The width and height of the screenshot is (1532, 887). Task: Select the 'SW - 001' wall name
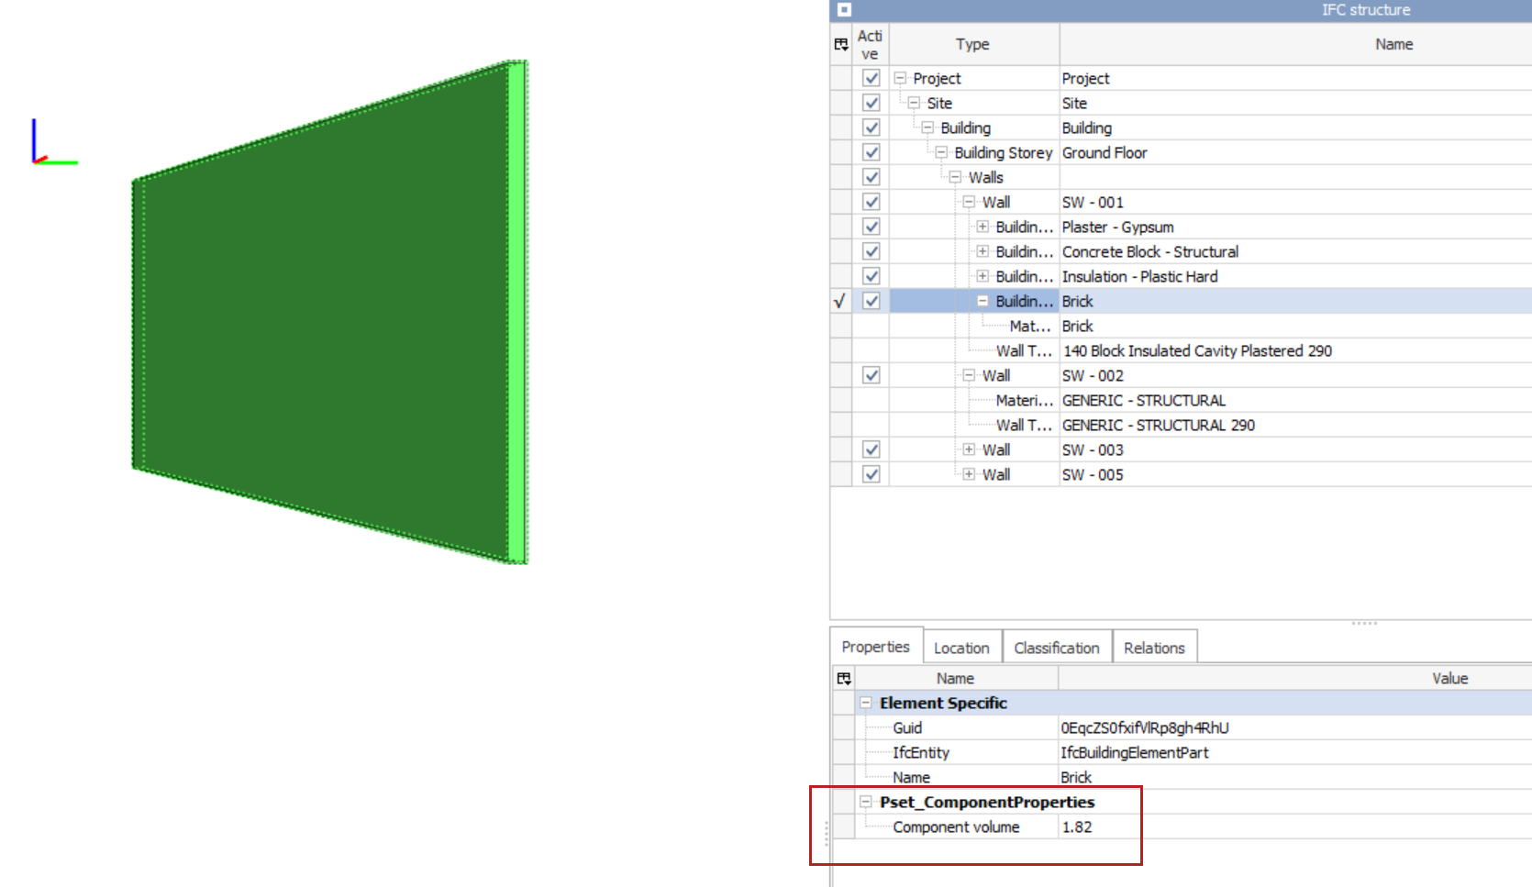1093,202
